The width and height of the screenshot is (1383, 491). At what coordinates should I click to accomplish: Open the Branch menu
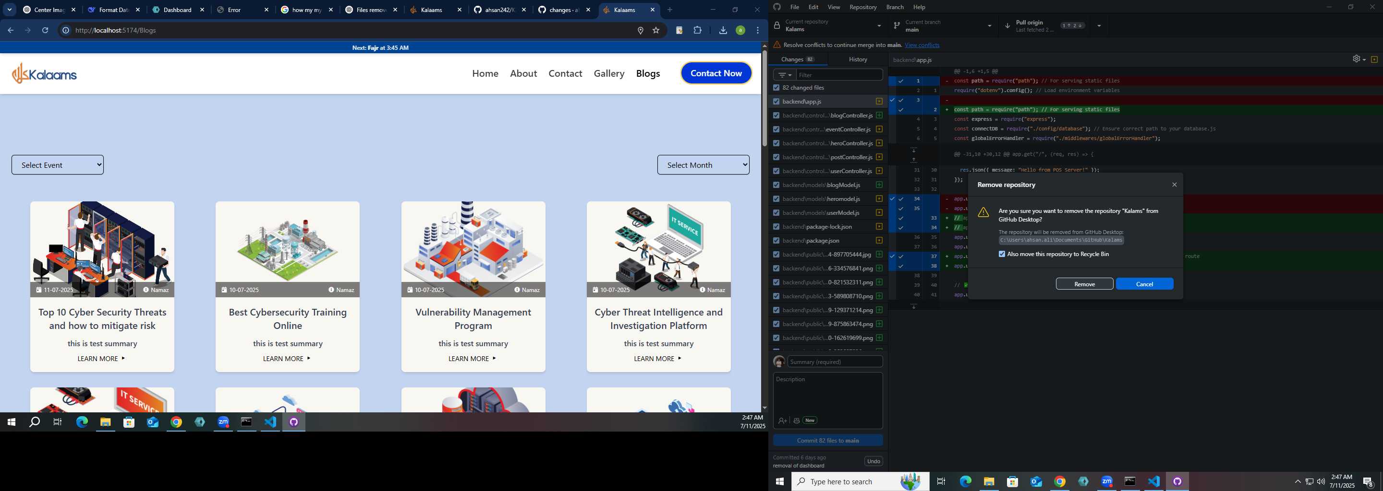pyautogui.click(x=895, y=7)
